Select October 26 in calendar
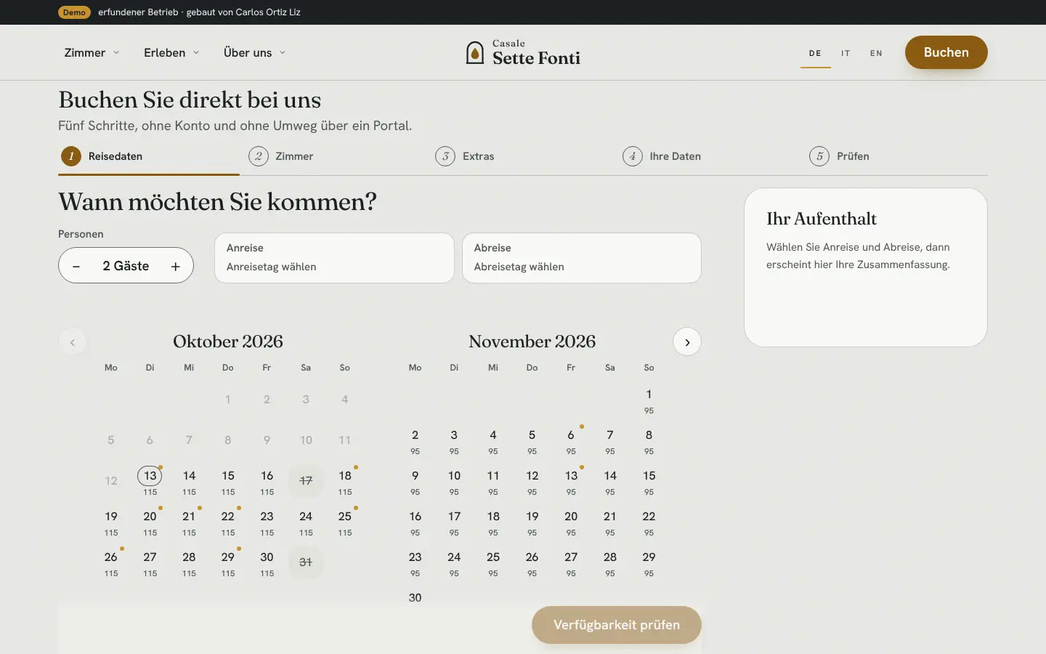This screenshot has width=1046, height=654. 111,562
